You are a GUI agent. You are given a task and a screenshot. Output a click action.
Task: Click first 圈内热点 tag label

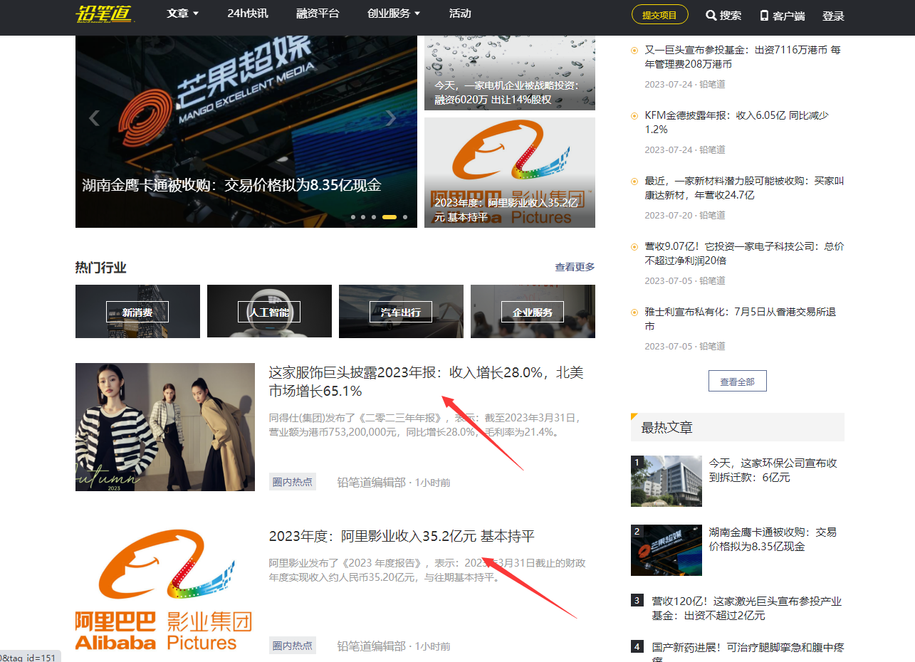[293, 482]
